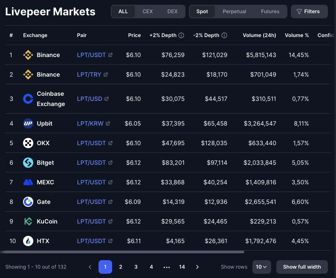Screen dimensions: 336x278
Task: Jump to page 14
Action: click(x=182, y=267)
